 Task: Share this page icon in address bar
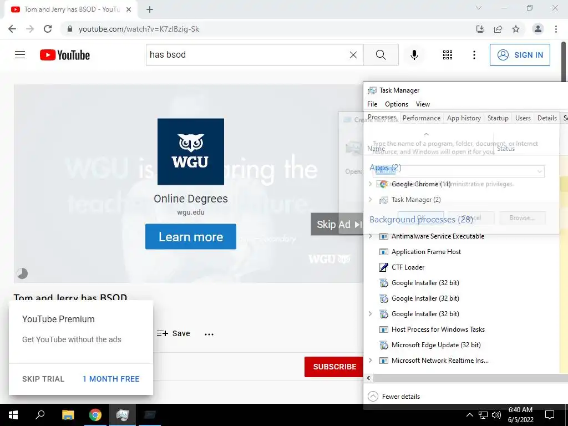tap(498, 29)
